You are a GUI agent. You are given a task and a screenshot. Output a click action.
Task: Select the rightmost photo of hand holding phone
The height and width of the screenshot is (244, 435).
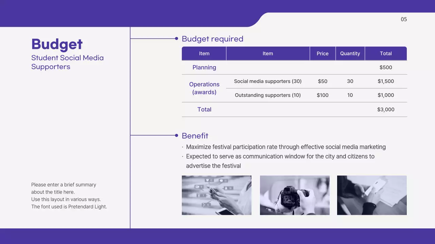372,195
